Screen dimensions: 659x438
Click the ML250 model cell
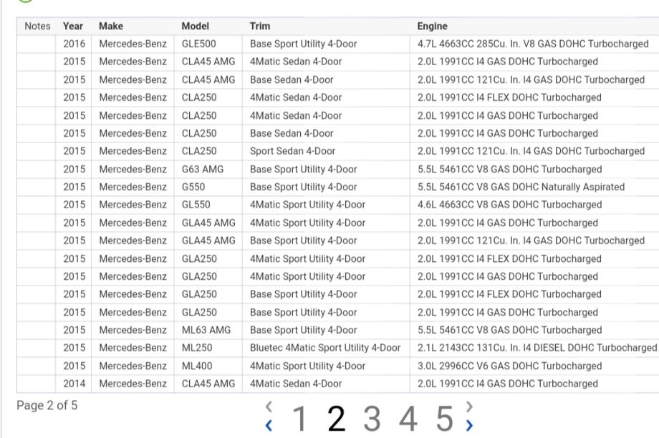pos(208,348)
